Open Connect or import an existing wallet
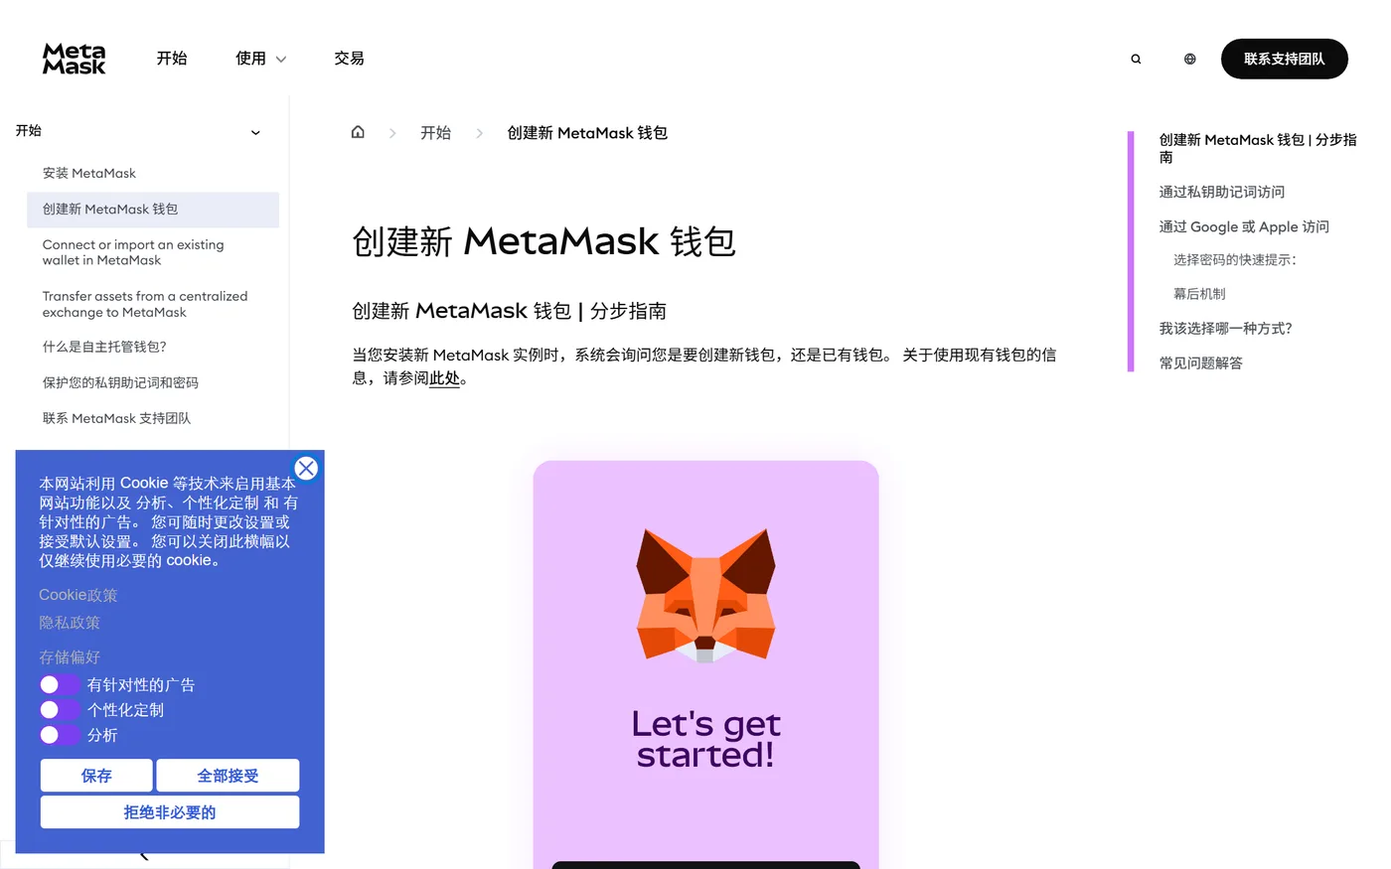 pyautogui.click(x=133, y=252)
